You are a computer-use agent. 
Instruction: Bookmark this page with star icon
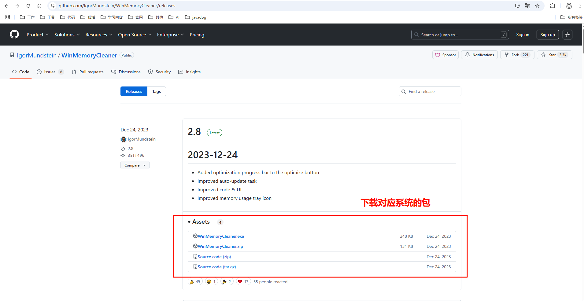tap(537, 6)
